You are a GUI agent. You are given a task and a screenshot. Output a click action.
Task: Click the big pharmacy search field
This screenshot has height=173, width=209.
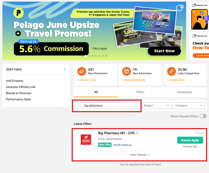tap(108, 106)
